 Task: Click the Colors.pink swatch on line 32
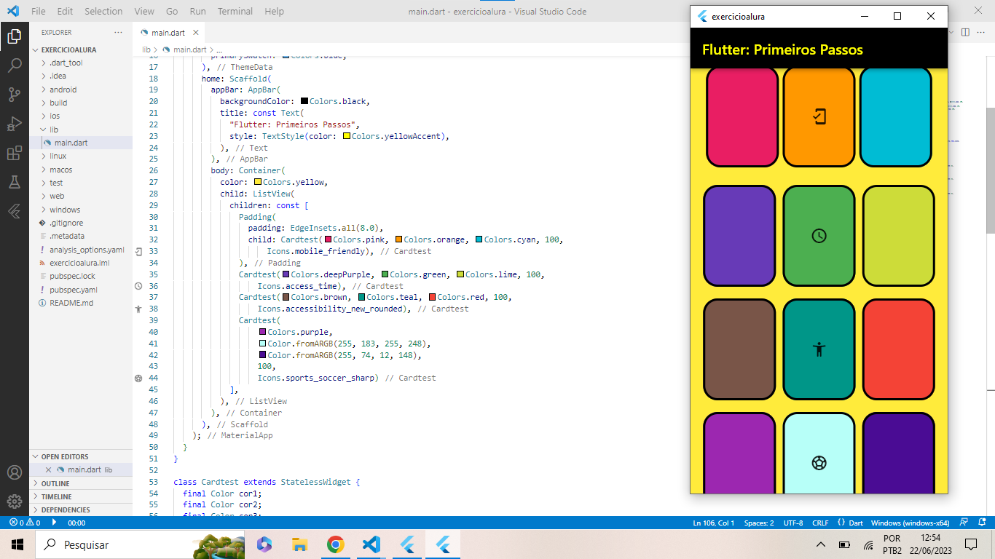tap(329, 239)
